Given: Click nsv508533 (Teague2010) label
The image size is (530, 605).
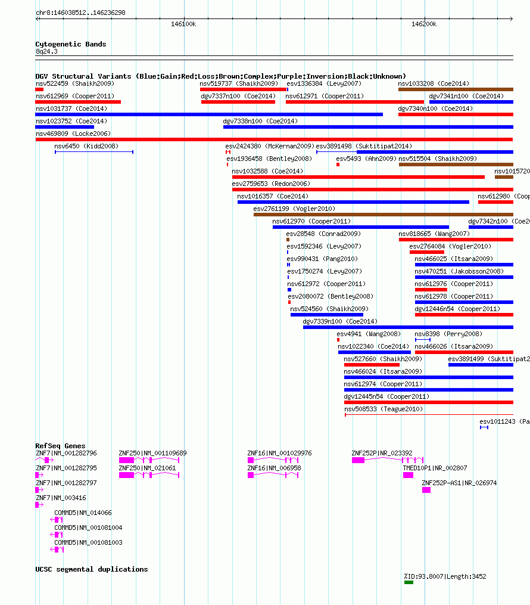Looking at the screenshot, I should (x=383, y=409).
